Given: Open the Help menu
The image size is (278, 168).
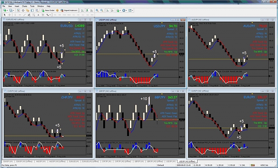Looking at the screenshot, I should (48, 6).
